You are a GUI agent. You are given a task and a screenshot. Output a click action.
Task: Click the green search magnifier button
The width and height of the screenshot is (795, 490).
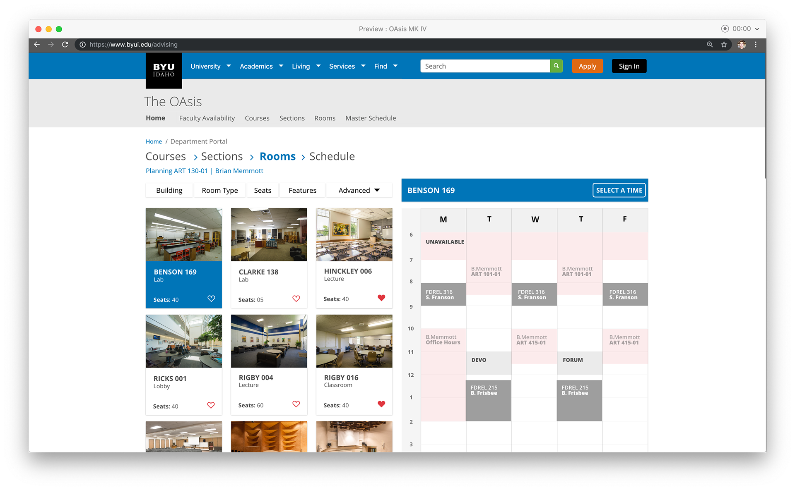pyautogui.click(x=556, y=66)
